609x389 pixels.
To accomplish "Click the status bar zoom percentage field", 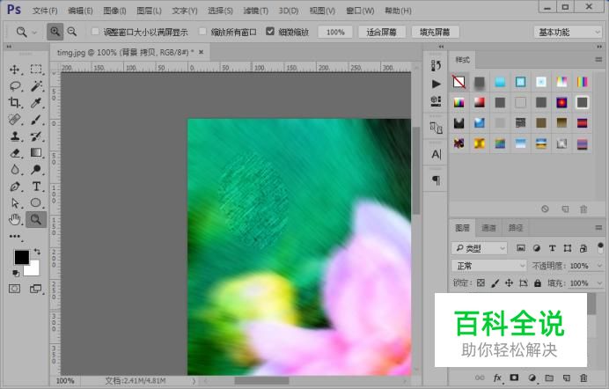I will [x=65, y=381].
